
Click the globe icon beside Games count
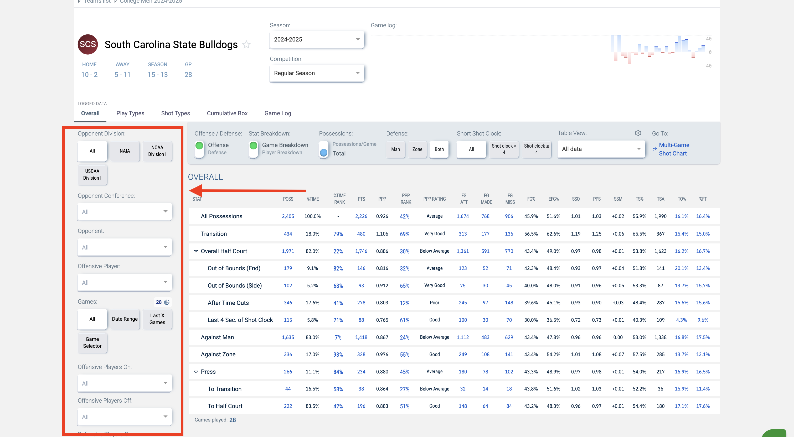click(x=167, y=302)
